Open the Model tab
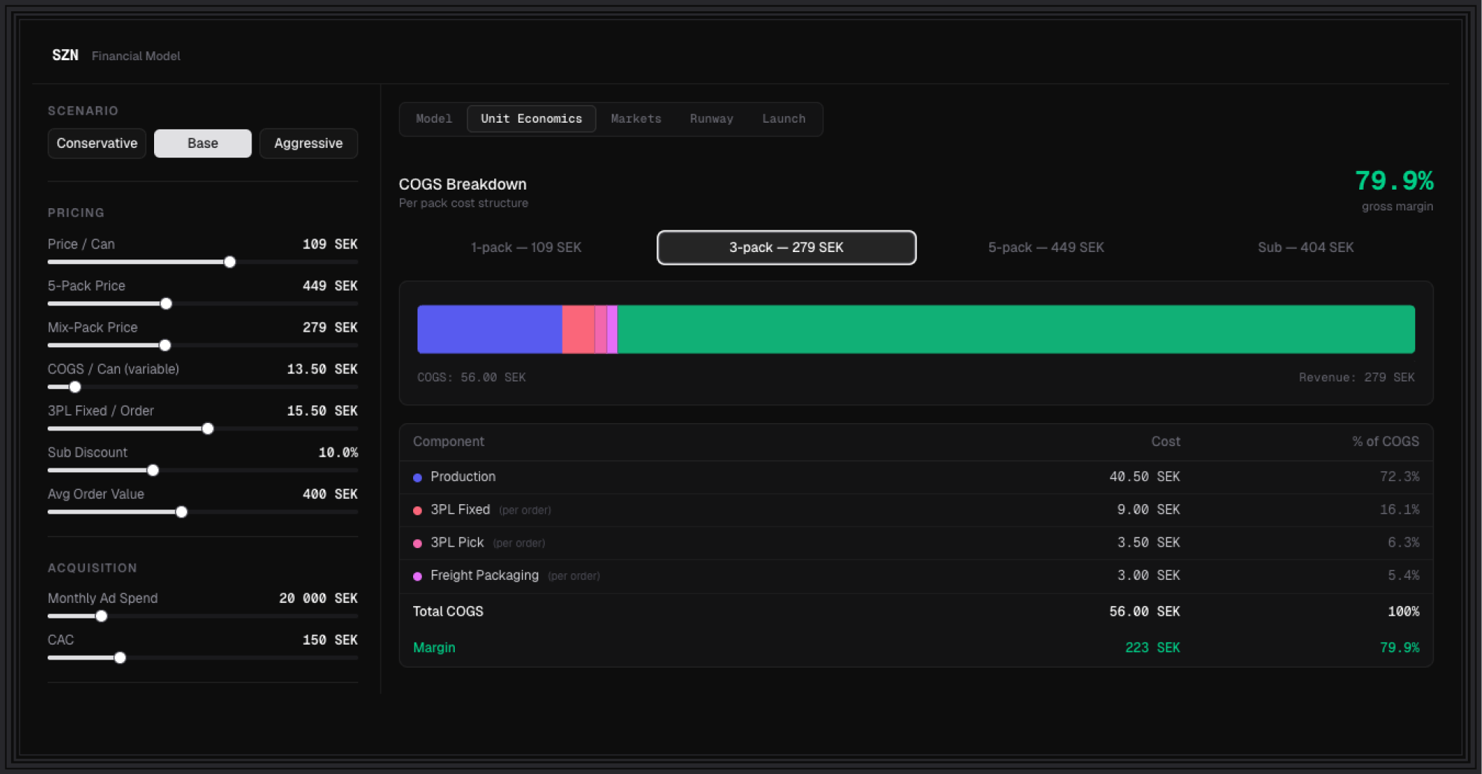This screenshot has width=1482, height=774. click(x=433, y=119)
